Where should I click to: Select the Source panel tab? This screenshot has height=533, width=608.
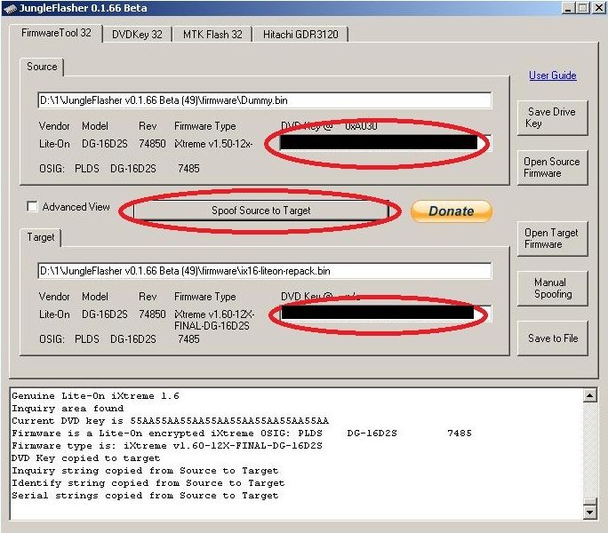coord(41,67)
